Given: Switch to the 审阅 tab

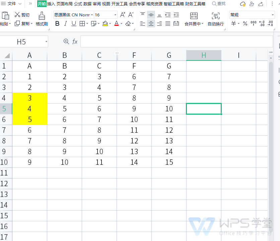Looking at the screenshot, I should click(97, 4).
